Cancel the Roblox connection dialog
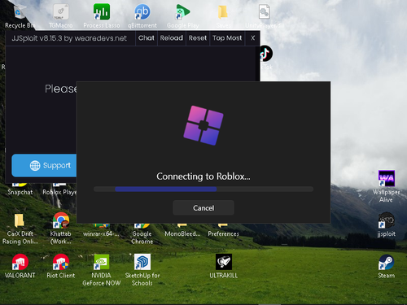Screen dimensions: 407x305 click(x=203, y=207)
